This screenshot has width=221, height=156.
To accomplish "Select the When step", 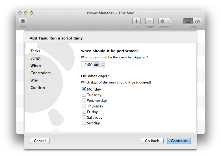I will [36, 65].
